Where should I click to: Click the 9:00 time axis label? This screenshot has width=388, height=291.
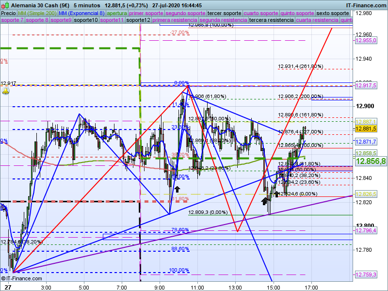(x=160, y=288)
